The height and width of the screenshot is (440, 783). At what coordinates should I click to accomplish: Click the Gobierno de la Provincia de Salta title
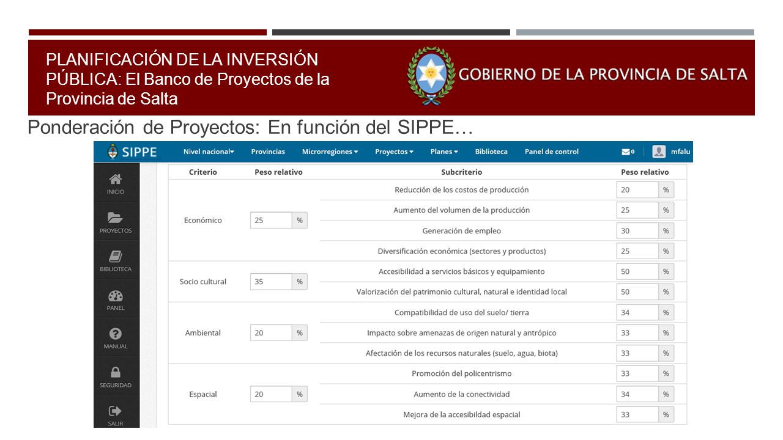[603, 75]
